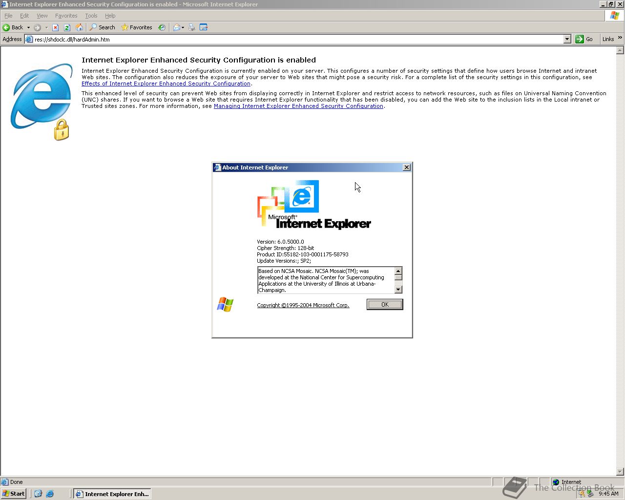625x500 pixels.
Task: Close the About Internet Explorer dialog
Action: (407, 167)
